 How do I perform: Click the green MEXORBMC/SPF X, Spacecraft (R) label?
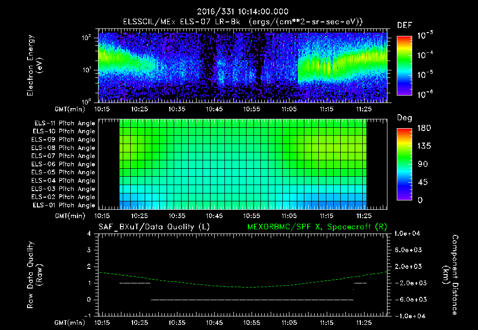[317, 227]
